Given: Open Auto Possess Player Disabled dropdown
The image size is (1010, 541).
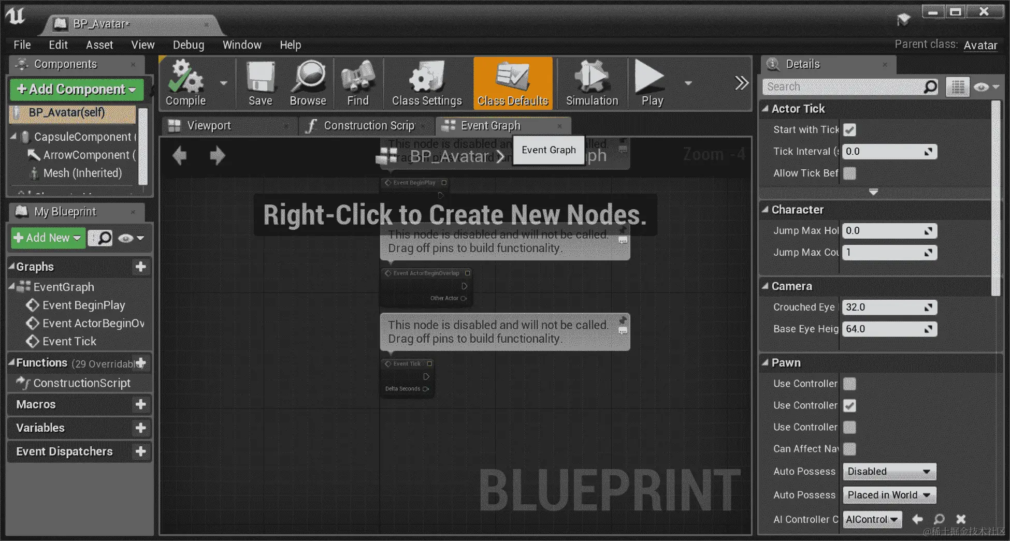Looking at the screenshot, I should [x=889, y=472].
